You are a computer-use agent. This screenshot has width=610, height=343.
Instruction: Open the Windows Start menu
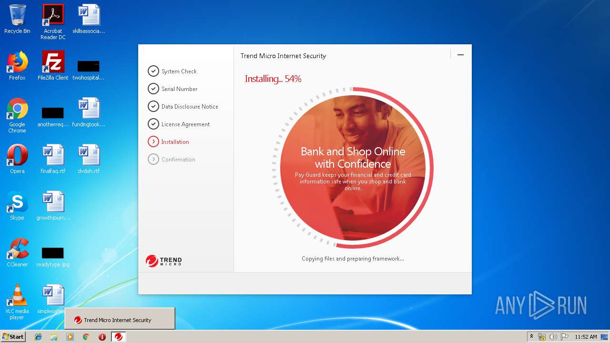[13, 336]
